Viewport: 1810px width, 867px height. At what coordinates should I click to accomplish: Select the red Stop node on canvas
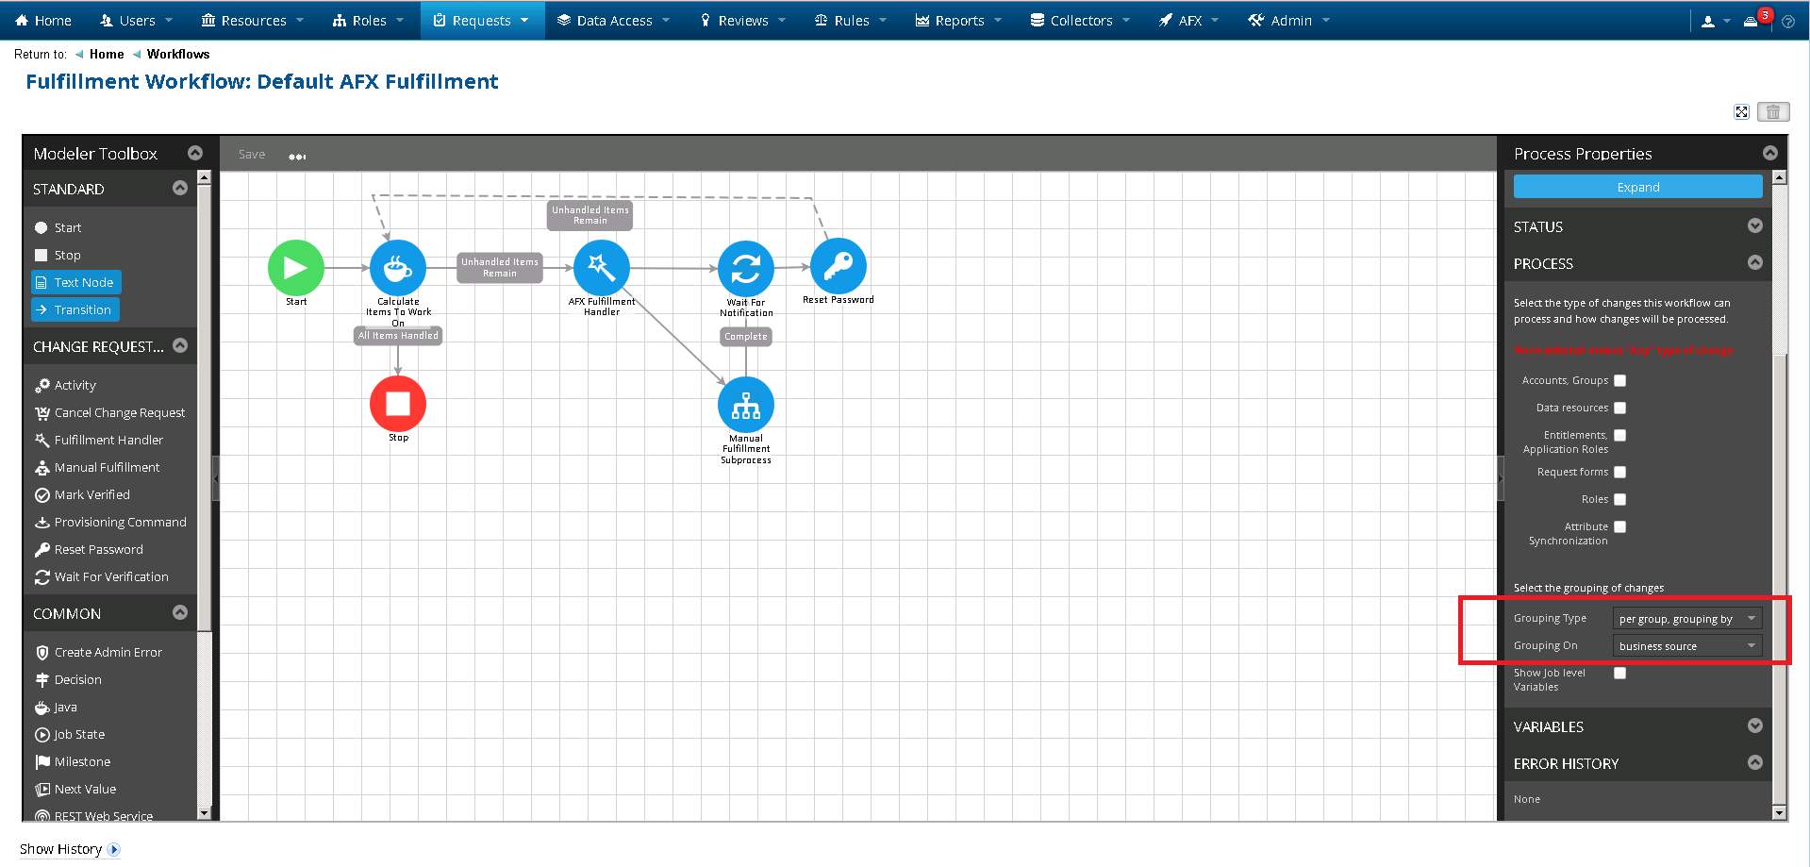398,404
